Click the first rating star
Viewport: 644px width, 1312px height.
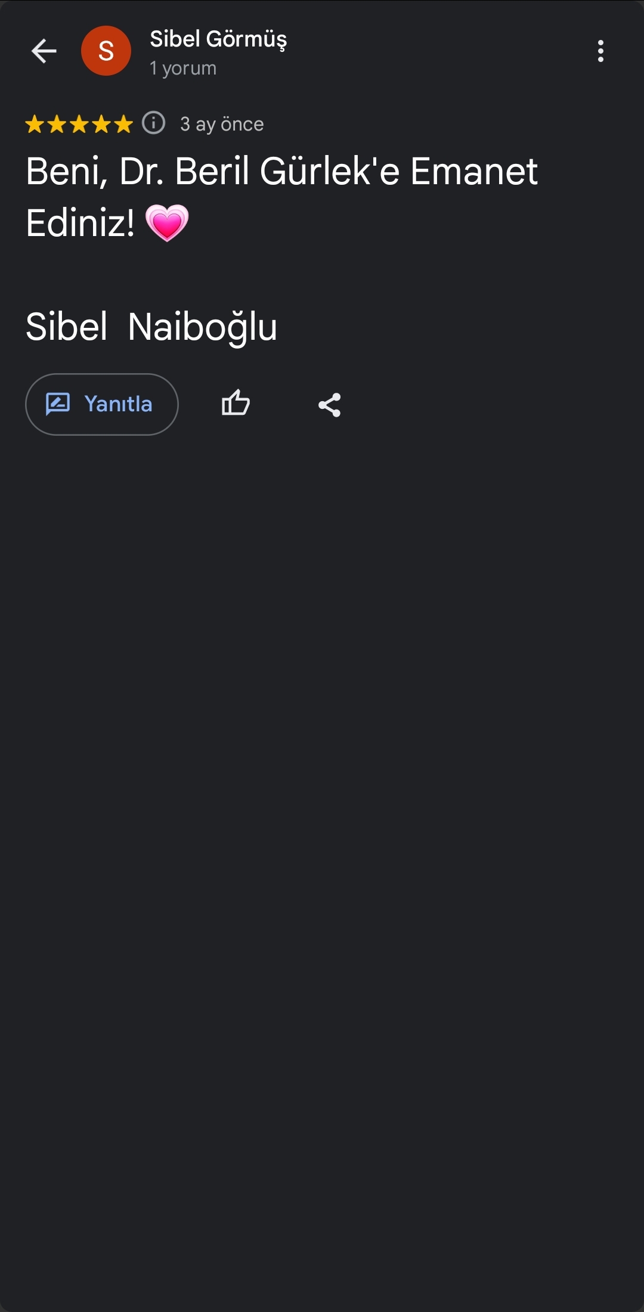(x=35, y=125)
